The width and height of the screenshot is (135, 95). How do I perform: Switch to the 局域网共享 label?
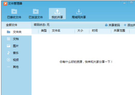pos(79,17)
